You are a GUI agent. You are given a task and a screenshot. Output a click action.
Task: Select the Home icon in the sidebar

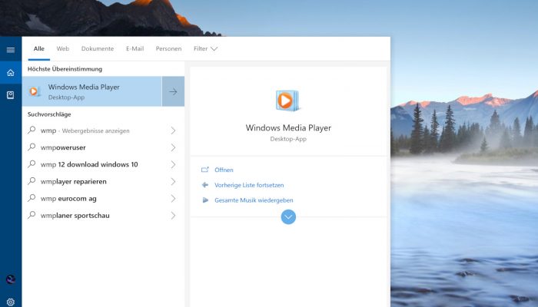11,73
